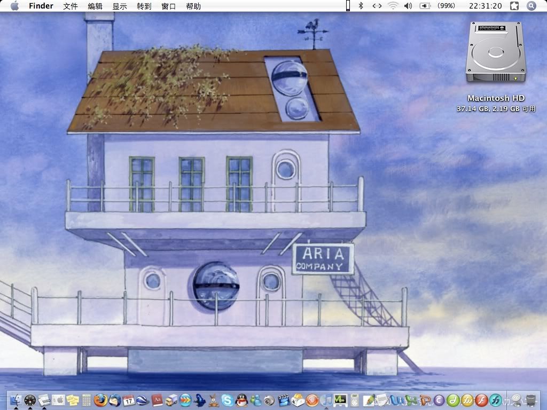Launch Azureus blue frog in Dock
Viewport: 547px width, 410px height.
point(200,400)
